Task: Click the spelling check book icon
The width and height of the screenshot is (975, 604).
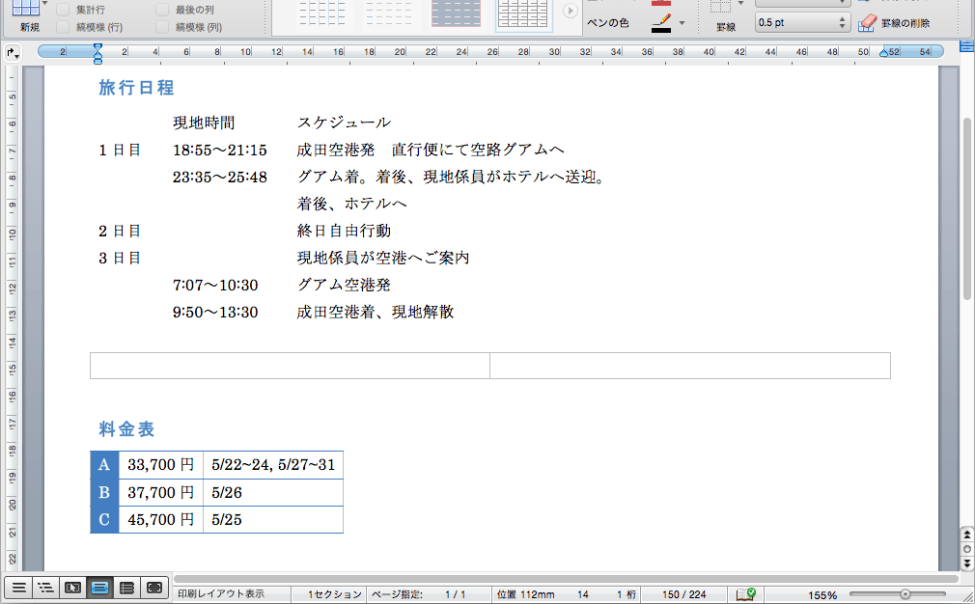Action: coord(745,594)
